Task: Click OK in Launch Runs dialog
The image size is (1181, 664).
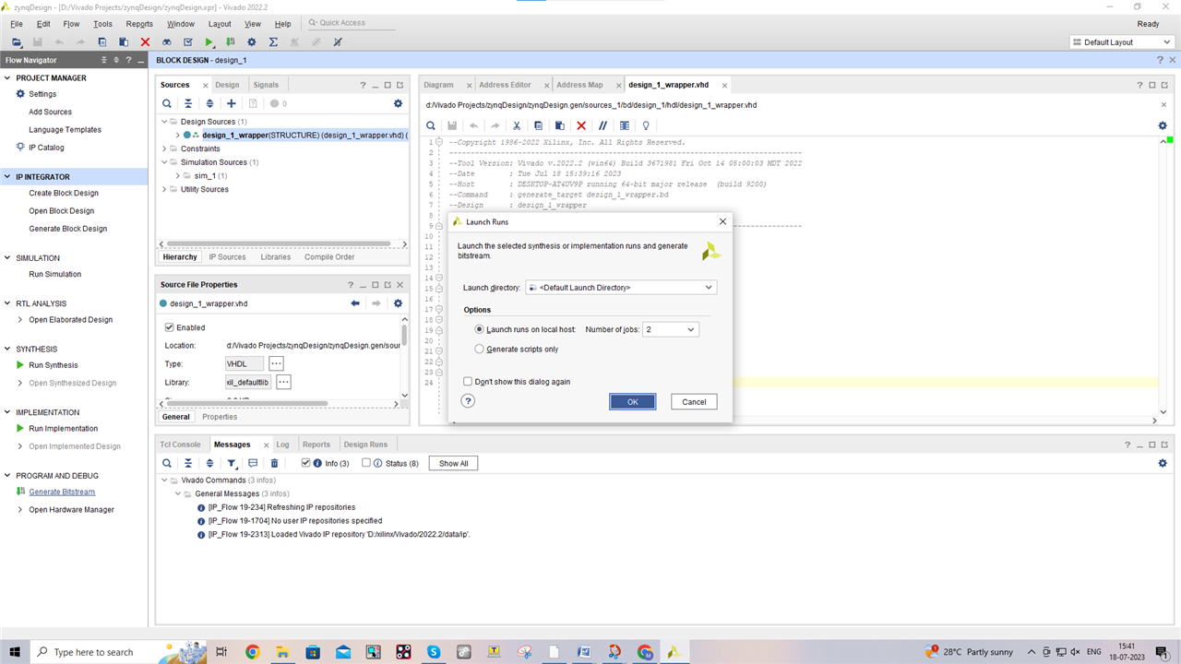Action: point(633,401)
